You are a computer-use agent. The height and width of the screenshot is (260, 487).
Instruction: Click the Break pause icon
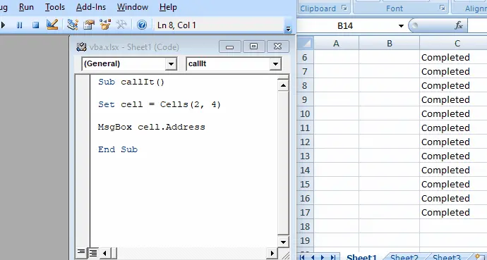click(x=19, y=25)
